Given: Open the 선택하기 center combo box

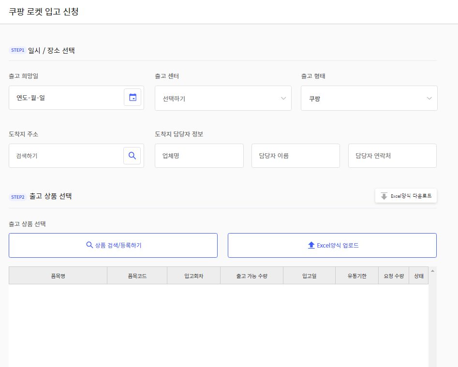Looking at the screenshot, I should point(223,98).
